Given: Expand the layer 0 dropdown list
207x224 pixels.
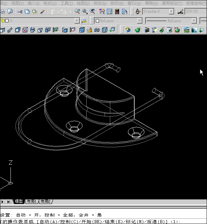Looking at the screenshot, I should pos(77,21).
